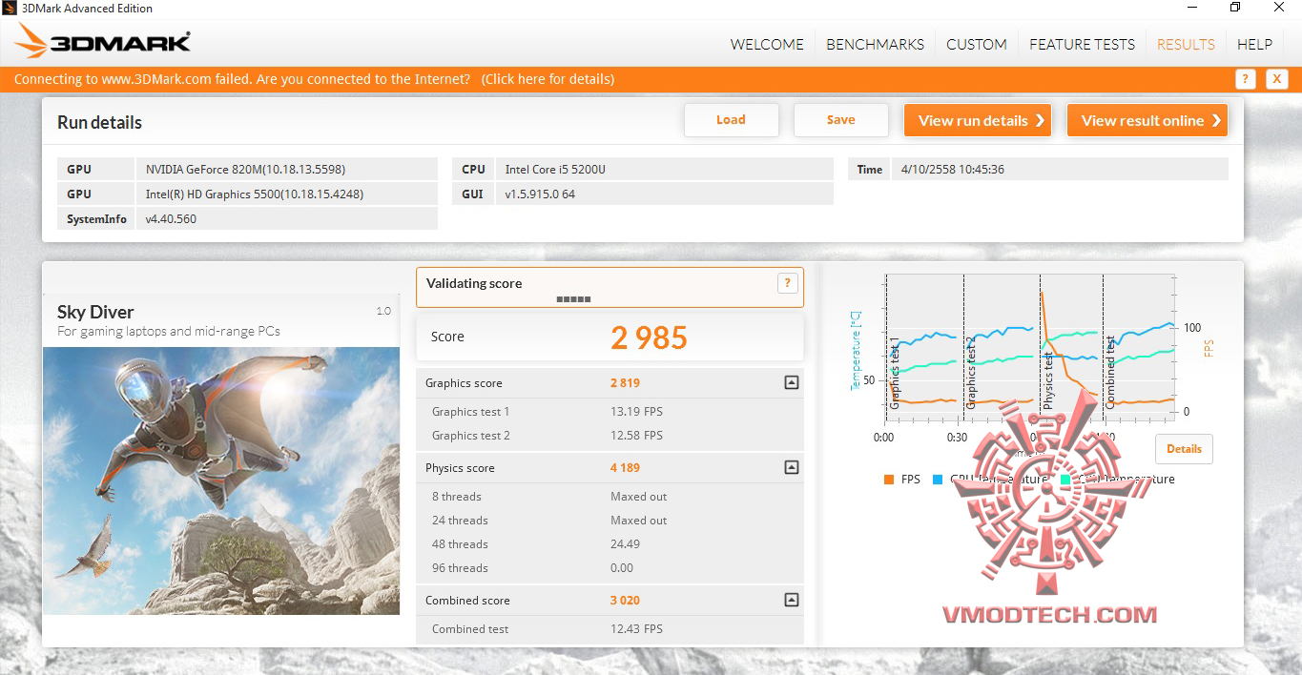Select the Physics score value 4 189

(625, 468)
